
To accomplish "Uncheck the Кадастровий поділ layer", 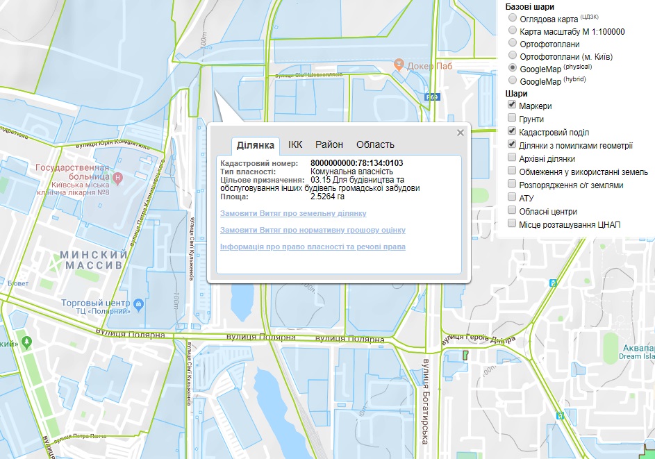I will tap(513, 132).
